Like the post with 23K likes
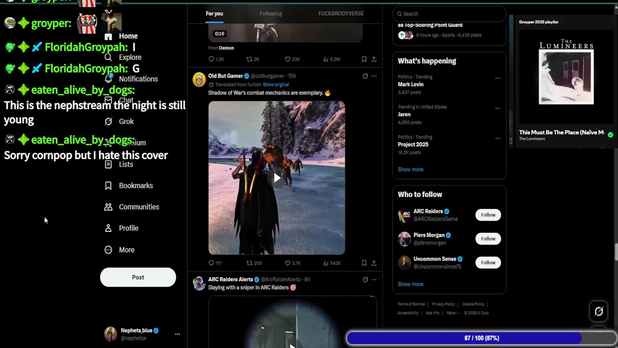618x348 pixels. pyautogui.click(x=288, y=59)
